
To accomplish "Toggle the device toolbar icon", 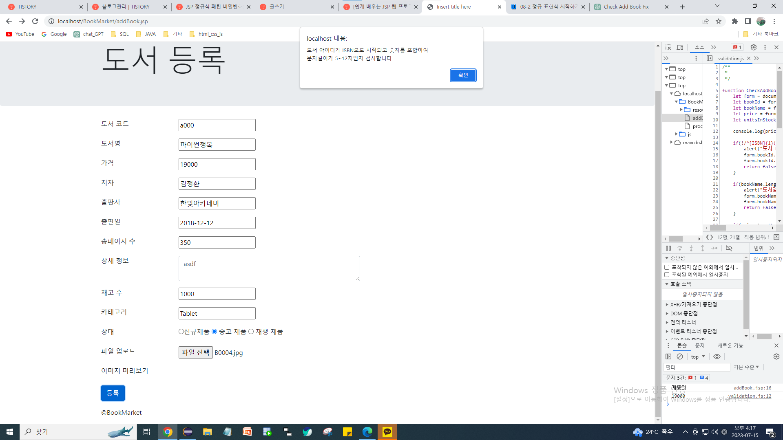I will click(680, 47).
